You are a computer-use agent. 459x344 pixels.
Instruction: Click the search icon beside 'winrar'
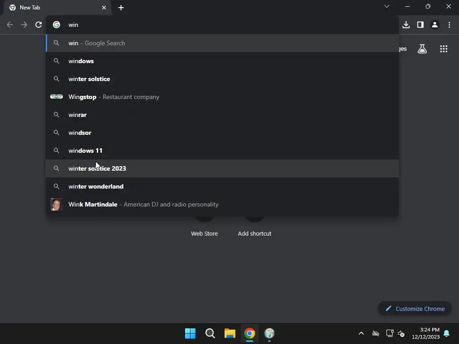[56, 115]
